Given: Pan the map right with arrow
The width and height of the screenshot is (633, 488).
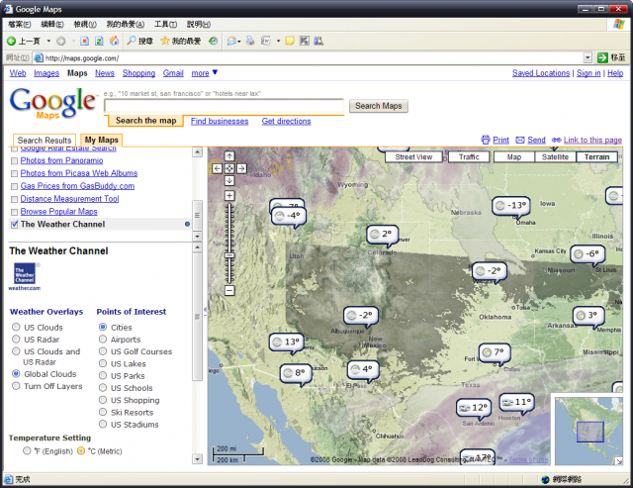Looking at the screenshot, I should point(241,168).
